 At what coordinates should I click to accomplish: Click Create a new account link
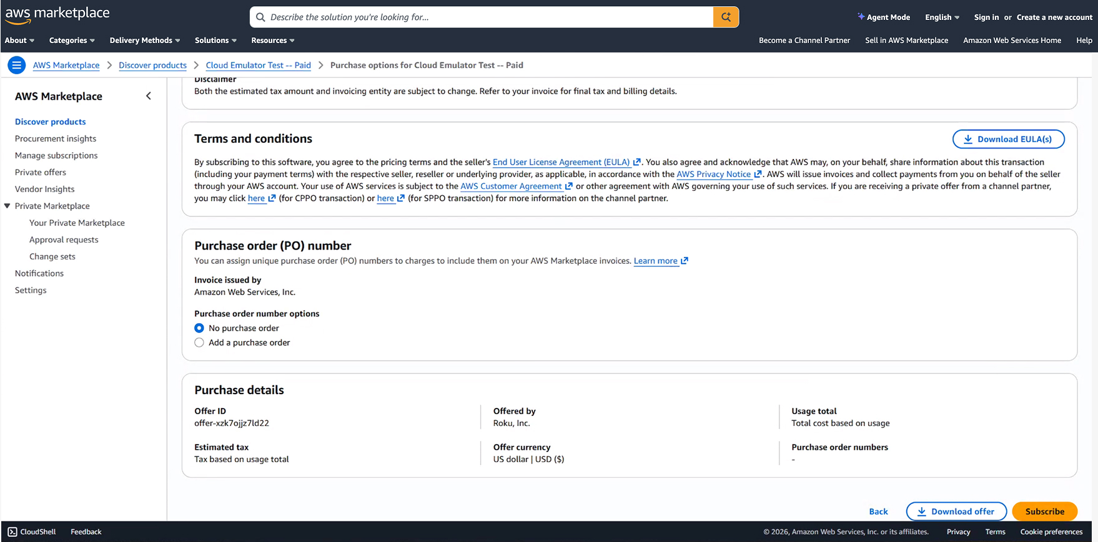pos(1054,17)
